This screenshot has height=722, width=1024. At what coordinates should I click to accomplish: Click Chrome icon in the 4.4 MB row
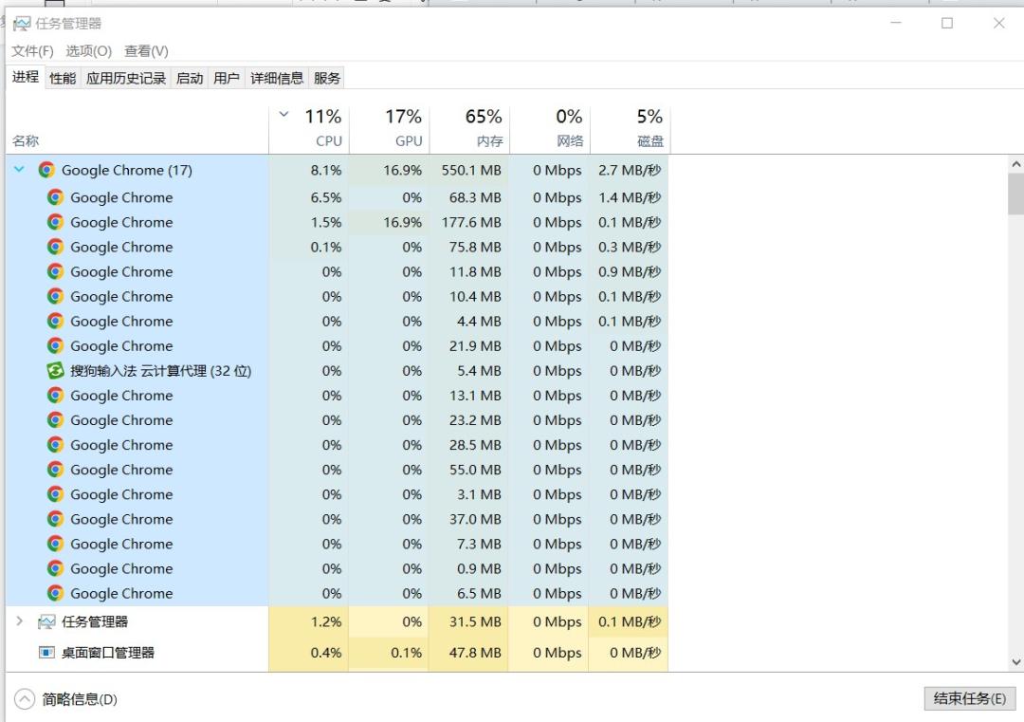point(56,321)
